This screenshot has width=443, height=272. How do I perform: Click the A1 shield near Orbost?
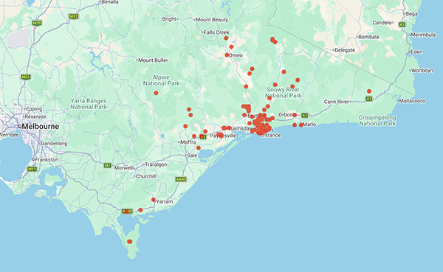coord(304,115)
